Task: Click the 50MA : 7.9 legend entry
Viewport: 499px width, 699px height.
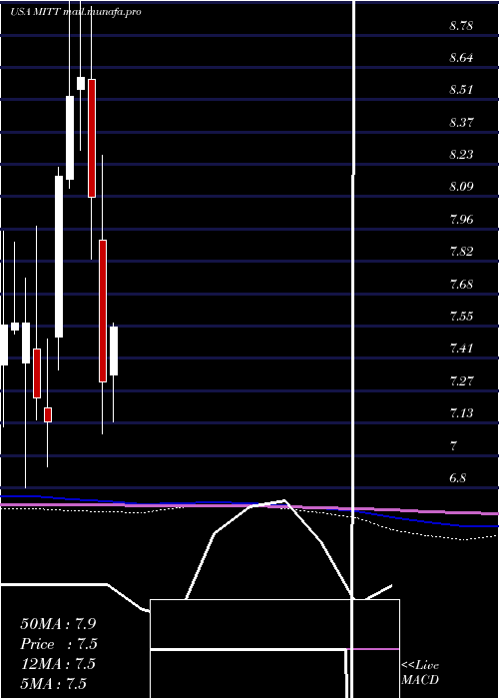Action: pyautogui.click(x=58, y=624)
